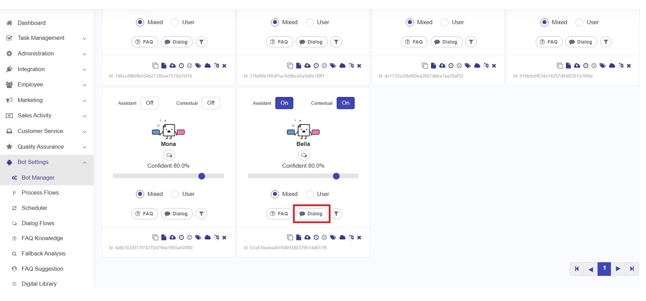This screenshot has height=301, width=646.
Task: Click the tags icon on Mona's card
Action: click(x=198, y=237)
